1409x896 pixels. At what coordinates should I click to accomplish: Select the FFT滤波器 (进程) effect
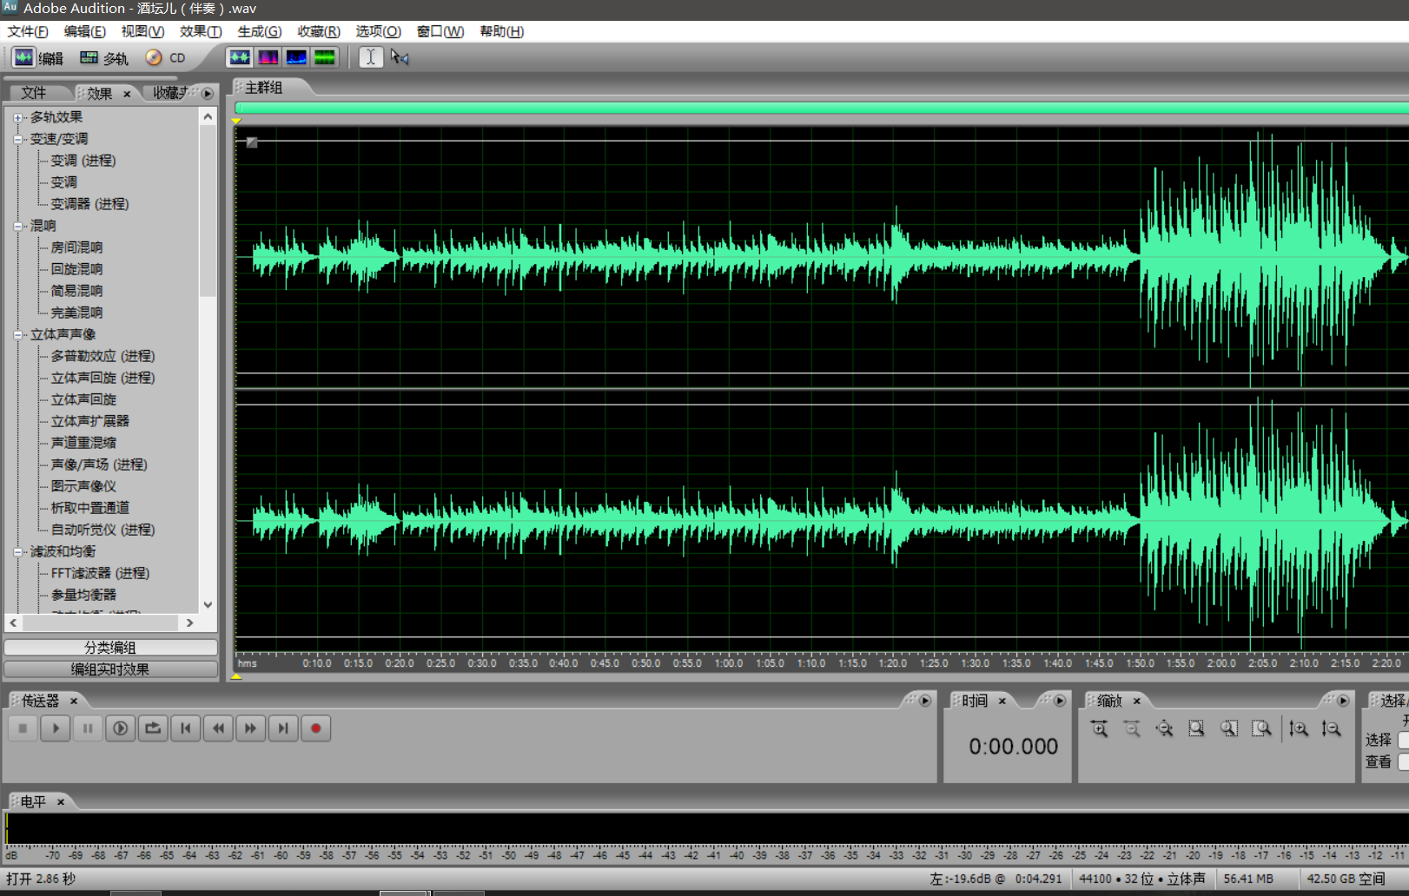coord(100,573)
